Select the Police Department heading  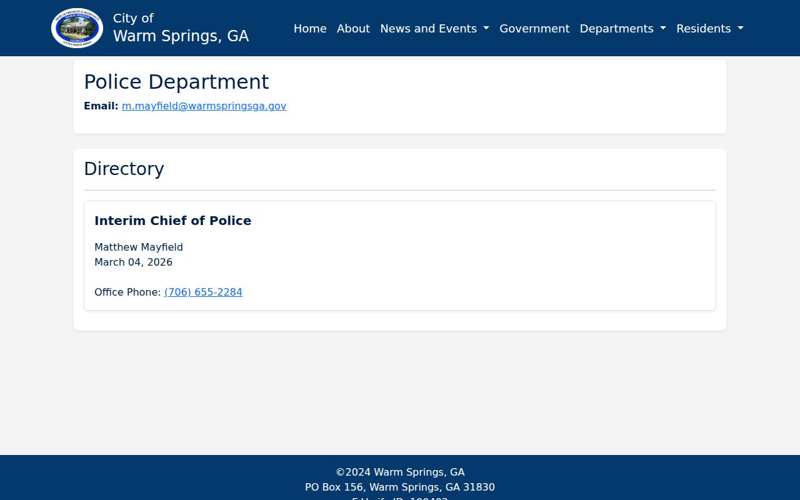tap(176, 82)
